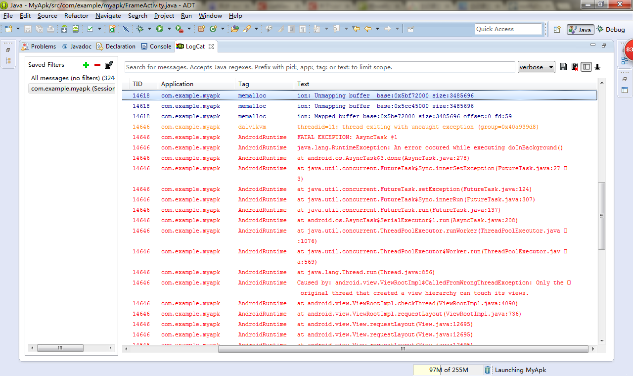The width and height of the screenshot is (633, 376).
Task: Click the LogCat message search field
Action: point(319,67)
